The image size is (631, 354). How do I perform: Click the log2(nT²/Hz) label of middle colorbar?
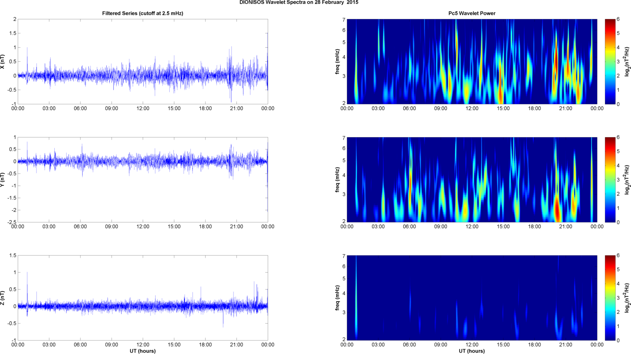(627, 179)
